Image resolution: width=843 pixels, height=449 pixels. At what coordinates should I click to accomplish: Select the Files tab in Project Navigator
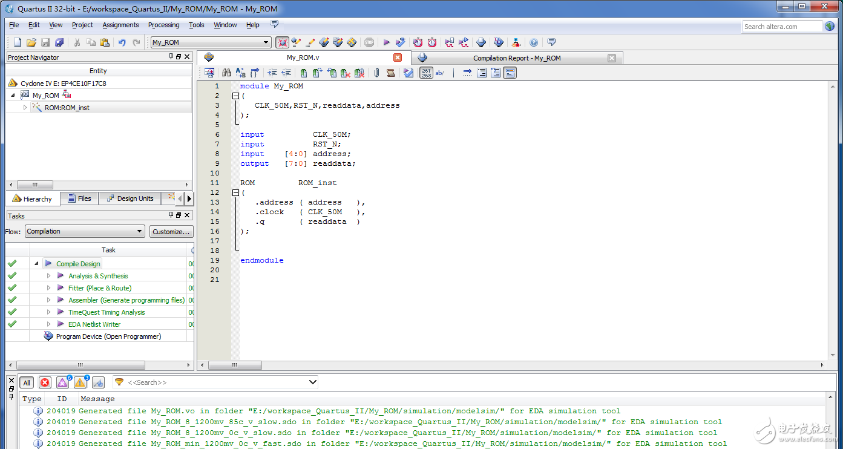coord(79,198)
